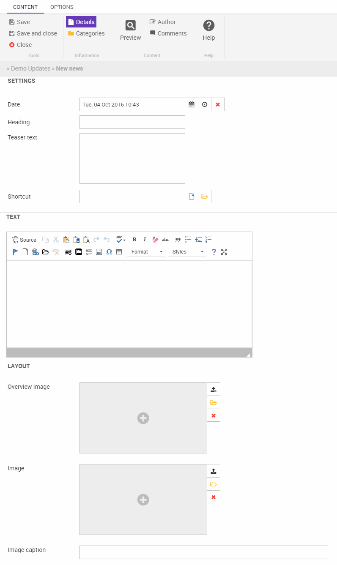The height and width of the screenshot is (565, 337).
Task: Open the calendar date picker
Action: (x=192, y=104)
